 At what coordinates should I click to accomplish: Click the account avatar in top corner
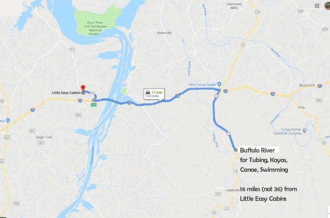tap(327, 6)
